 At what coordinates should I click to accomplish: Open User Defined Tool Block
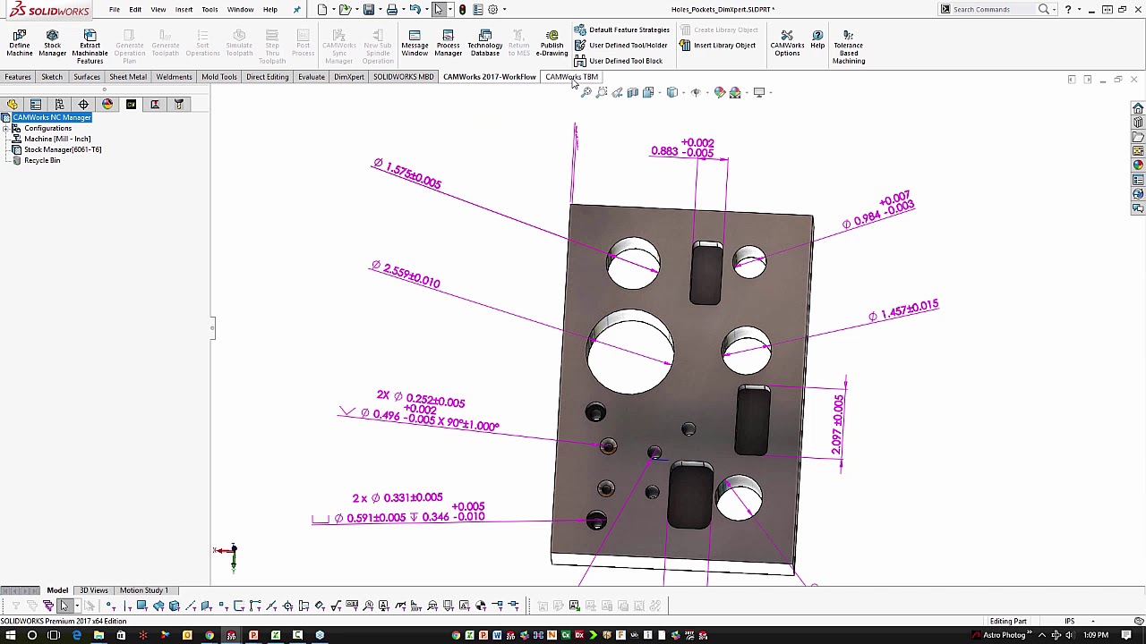(x=619, y=61)
